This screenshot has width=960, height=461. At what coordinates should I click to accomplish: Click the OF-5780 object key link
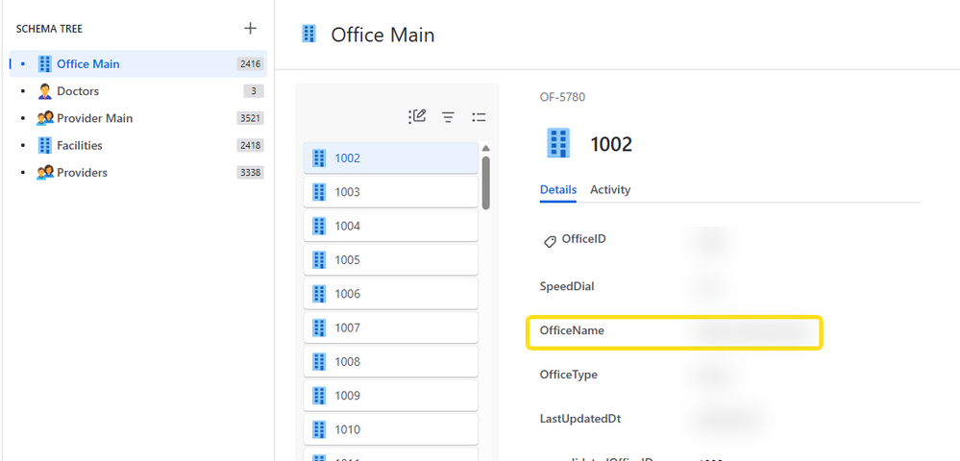(562, 97)
